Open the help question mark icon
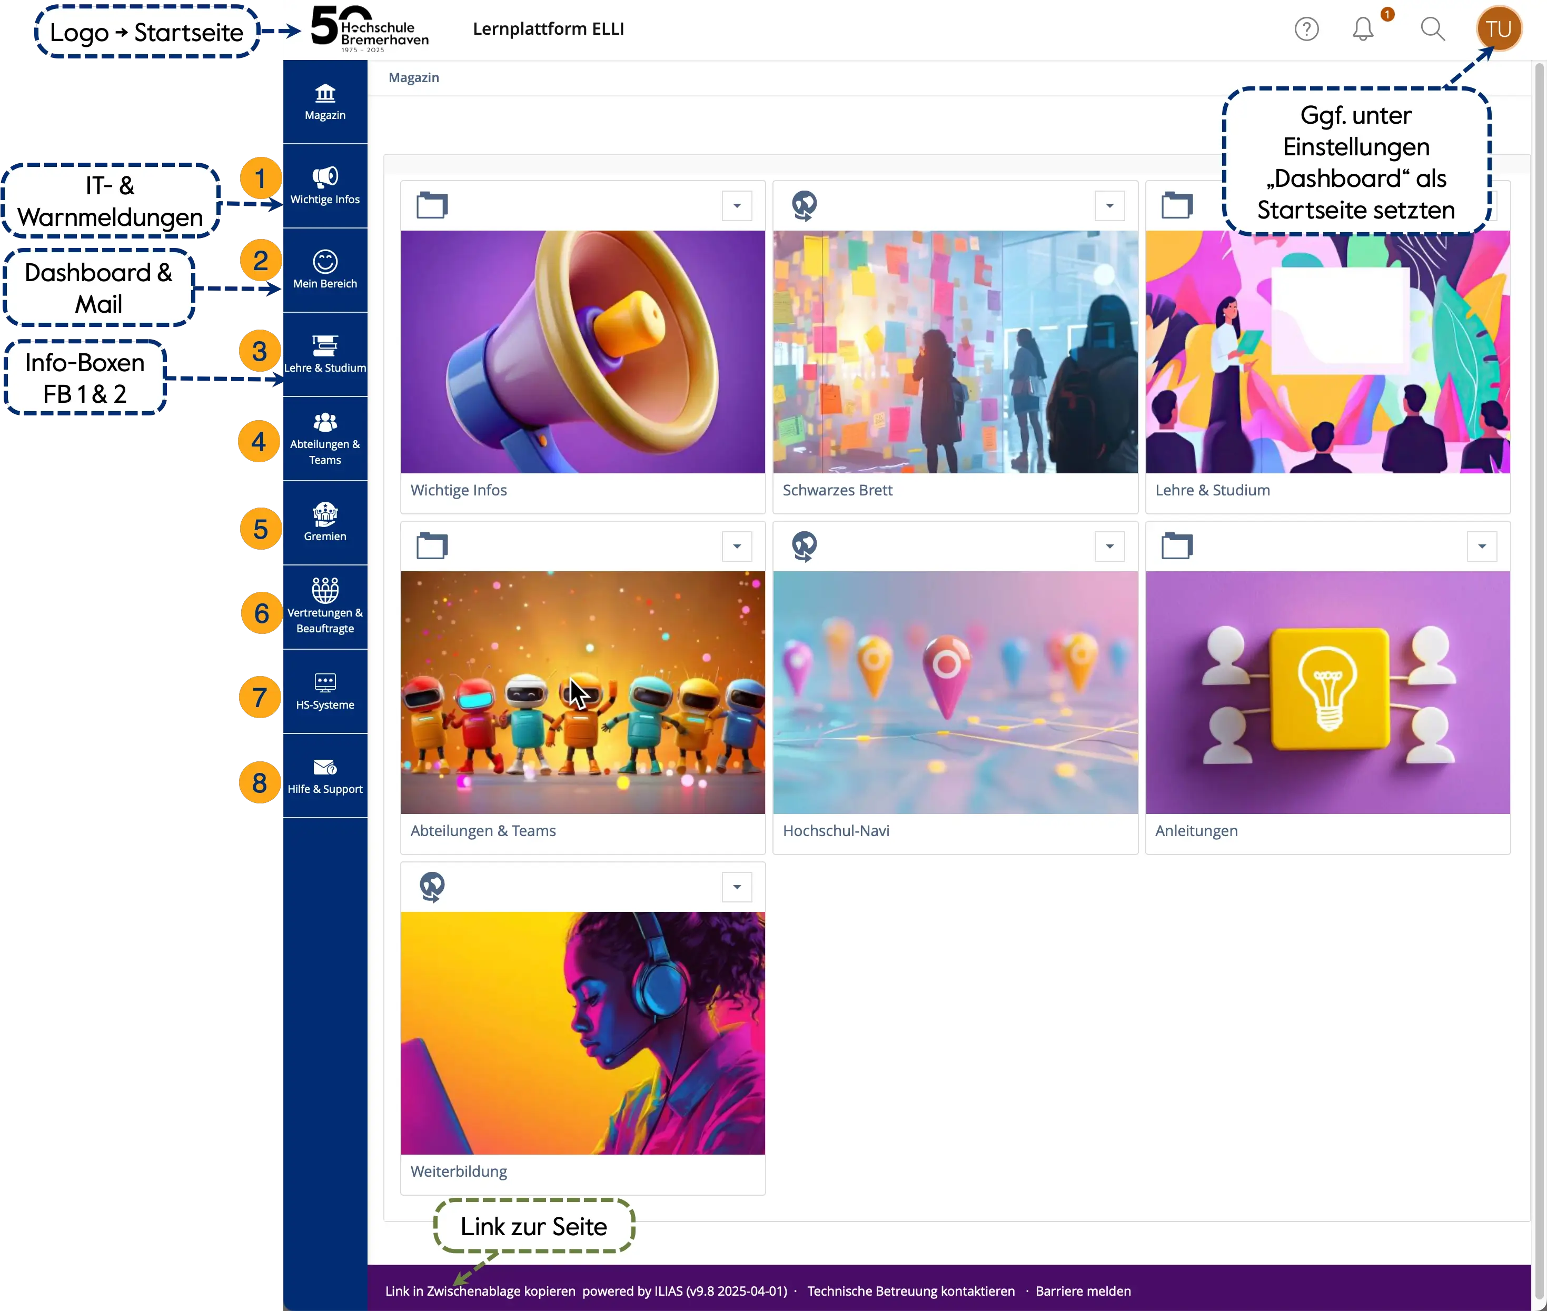The image size is (1547, 1311). [1306, 29]
